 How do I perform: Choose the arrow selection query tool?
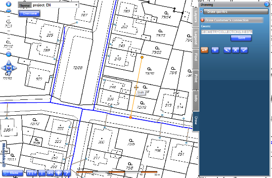227,50
